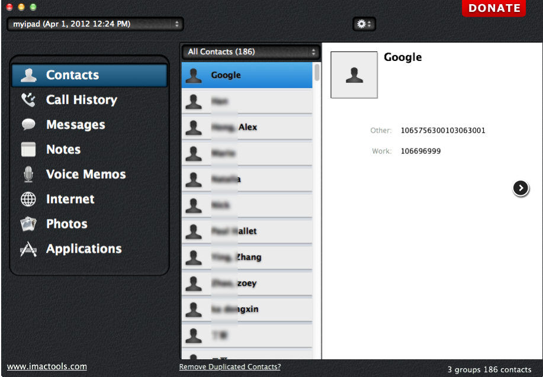Click the Work number 106696999

(421, 152)
